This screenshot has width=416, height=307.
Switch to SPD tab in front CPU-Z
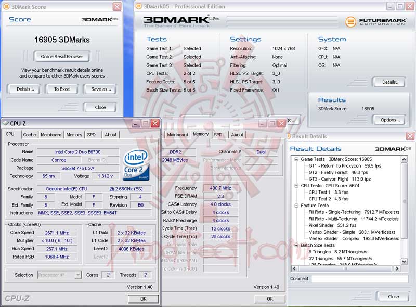[92, 135]
